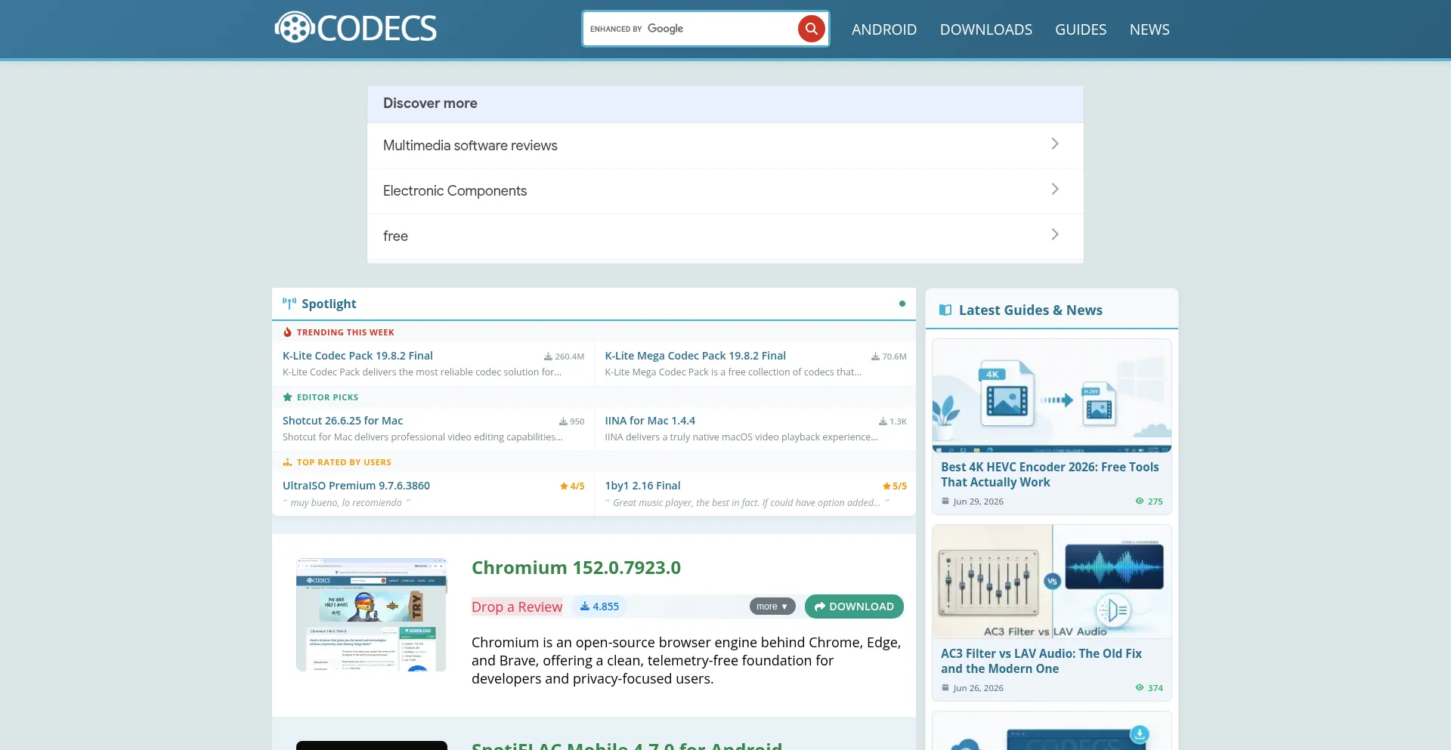Click the Spotlight heading text
Viewport: 1451px width, 750px height.
pyautogui.click(x=329, y=304)
